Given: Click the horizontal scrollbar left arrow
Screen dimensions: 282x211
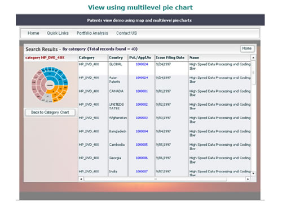Looking at the screenshot, I should (x=81, y=179).
